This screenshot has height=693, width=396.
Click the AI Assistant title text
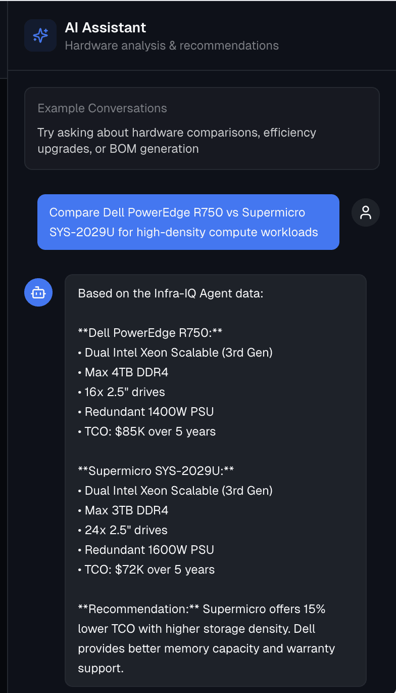tap(106, 27)
